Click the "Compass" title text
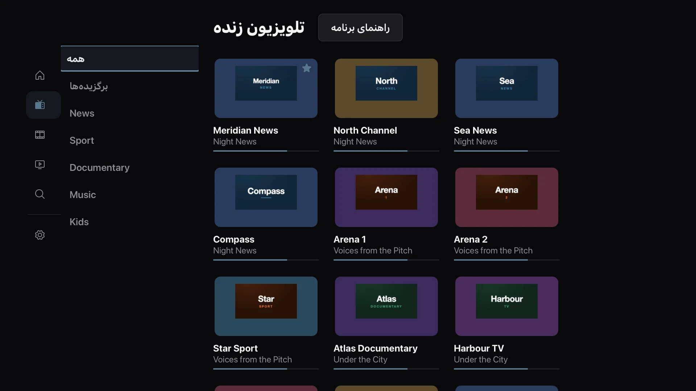This screenshot has width=696, height=391. click(234, 239)
